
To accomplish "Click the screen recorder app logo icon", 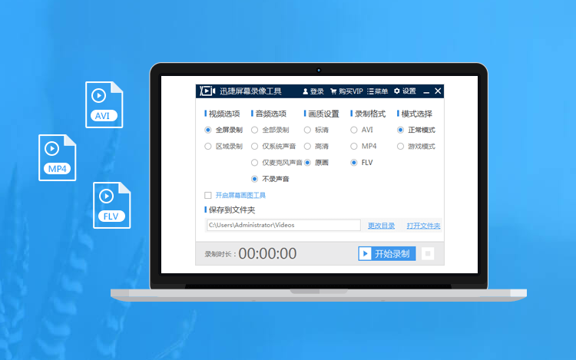I will (207, 91).
